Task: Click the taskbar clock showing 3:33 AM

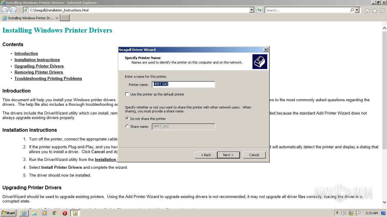Action: coord(372,213)
